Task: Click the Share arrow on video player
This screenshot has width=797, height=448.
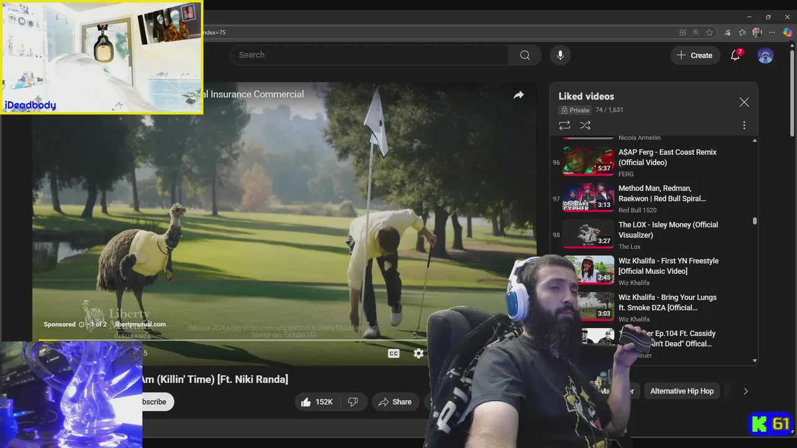Action: pyautogui.click(x=518, y=95)
